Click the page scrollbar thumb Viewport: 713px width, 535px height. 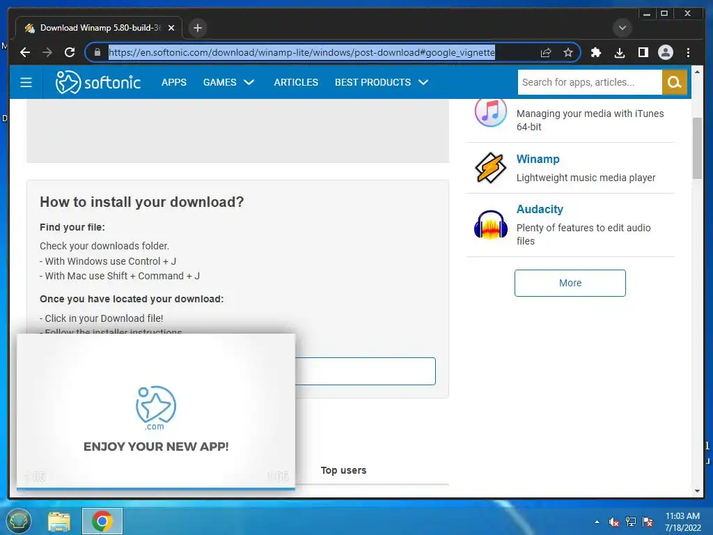(697, 148)
